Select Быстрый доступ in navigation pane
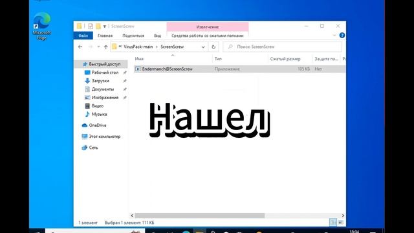Screen dimensions: 414x233 [102, 64]
